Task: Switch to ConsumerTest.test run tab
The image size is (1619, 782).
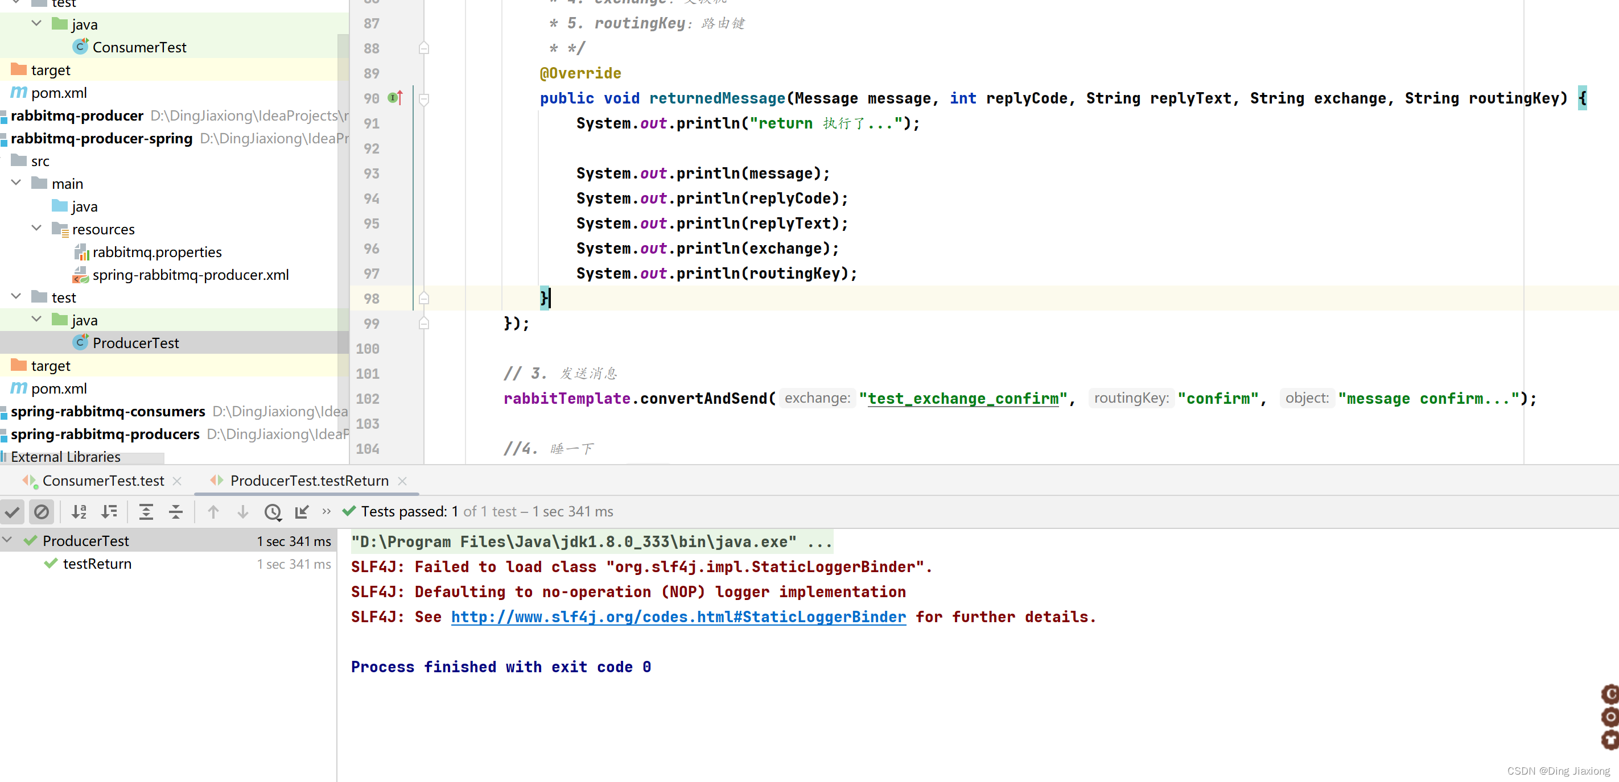Action: click(x=103, y=481)
